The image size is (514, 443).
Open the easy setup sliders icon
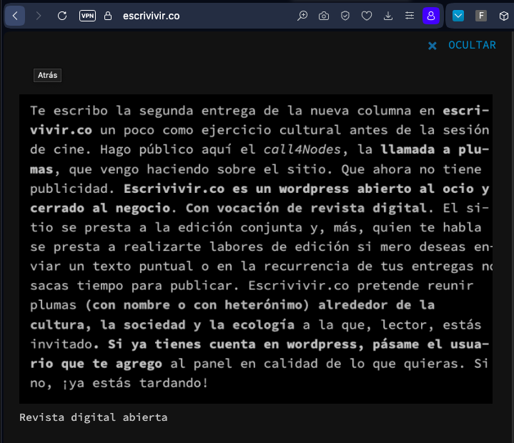pyautogui.click(x=410, y=16)
